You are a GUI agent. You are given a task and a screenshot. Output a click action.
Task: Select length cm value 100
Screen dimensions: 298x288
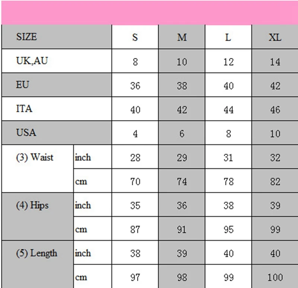(275, 276)
